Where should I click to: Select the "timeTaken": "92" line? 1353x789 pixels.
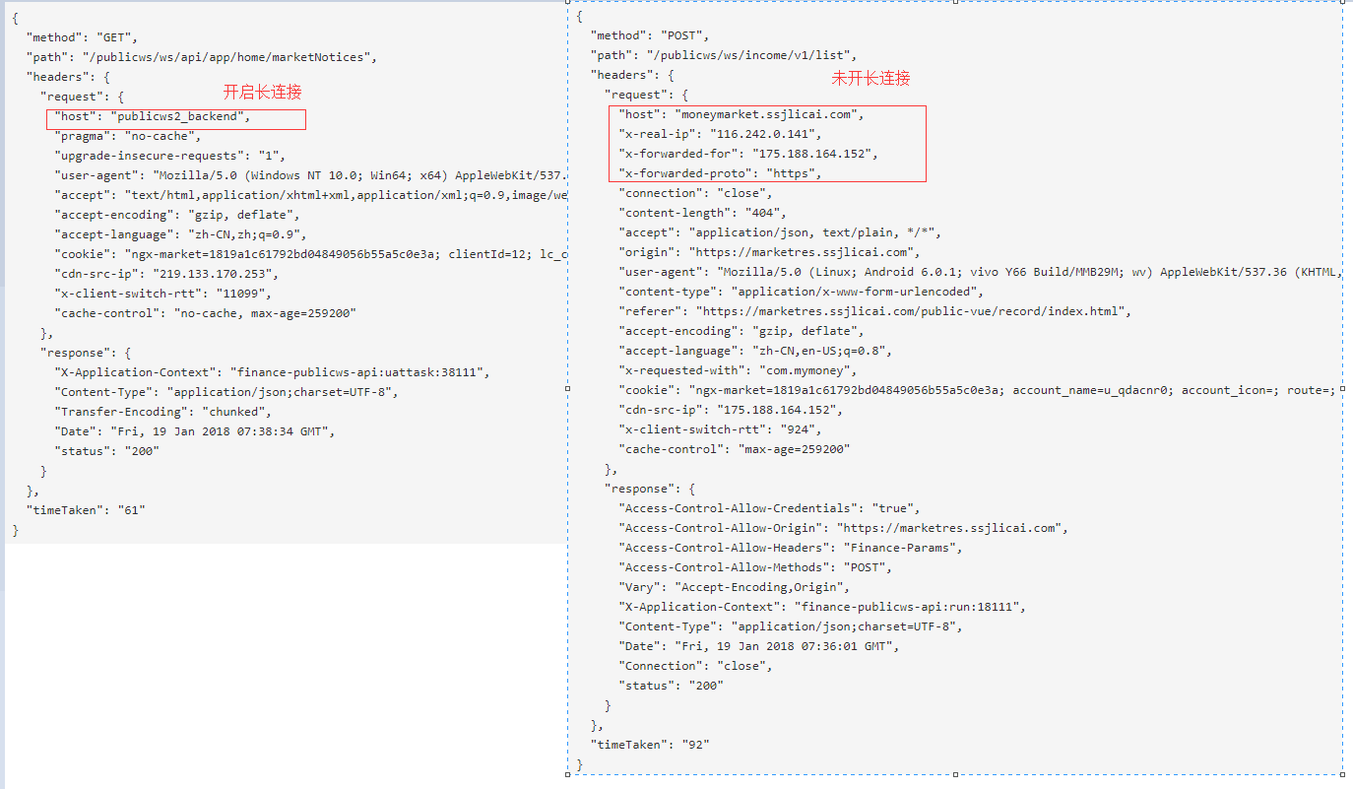651,745
